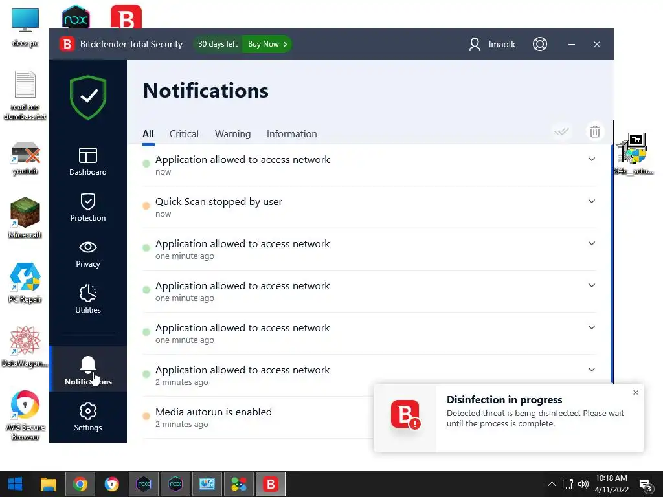663x497 pixels.
Task: Expand the first 'now' network access notification
Action: (x=592, y=159)
